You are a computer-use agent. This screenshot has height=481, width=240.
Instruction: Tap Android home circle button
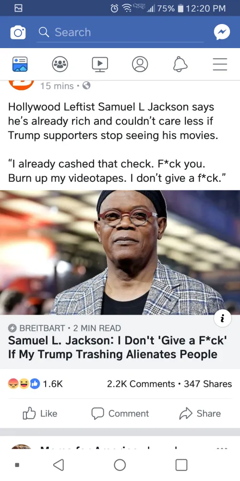click(x=120, y=465)
